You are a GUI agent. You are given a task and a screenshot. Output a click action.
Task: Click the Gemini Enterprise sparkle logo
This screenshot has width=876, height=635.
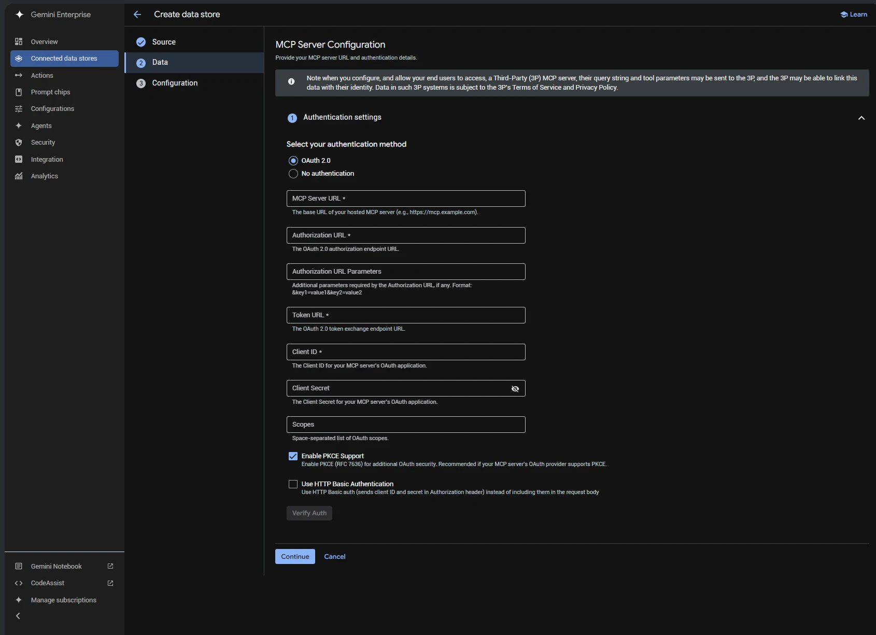coord(19,15)
